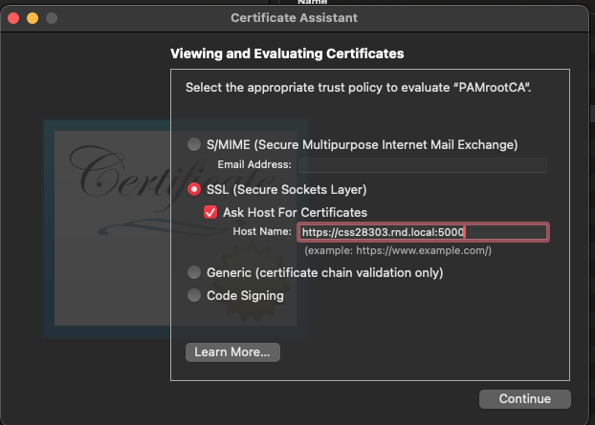
Task: Select the S/MIME trust policy radio button
Action: (194, 144)
